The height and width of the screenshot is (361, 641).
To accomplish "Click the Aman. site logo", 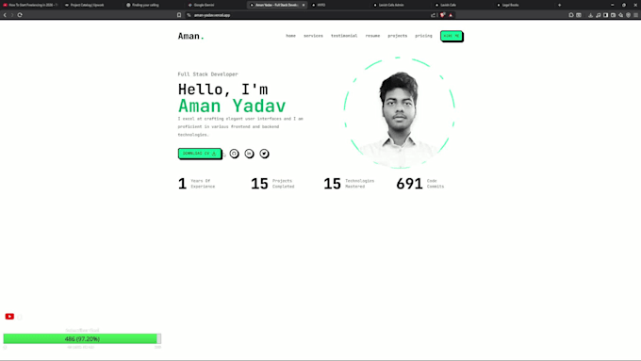I will [x=191, y=36].
